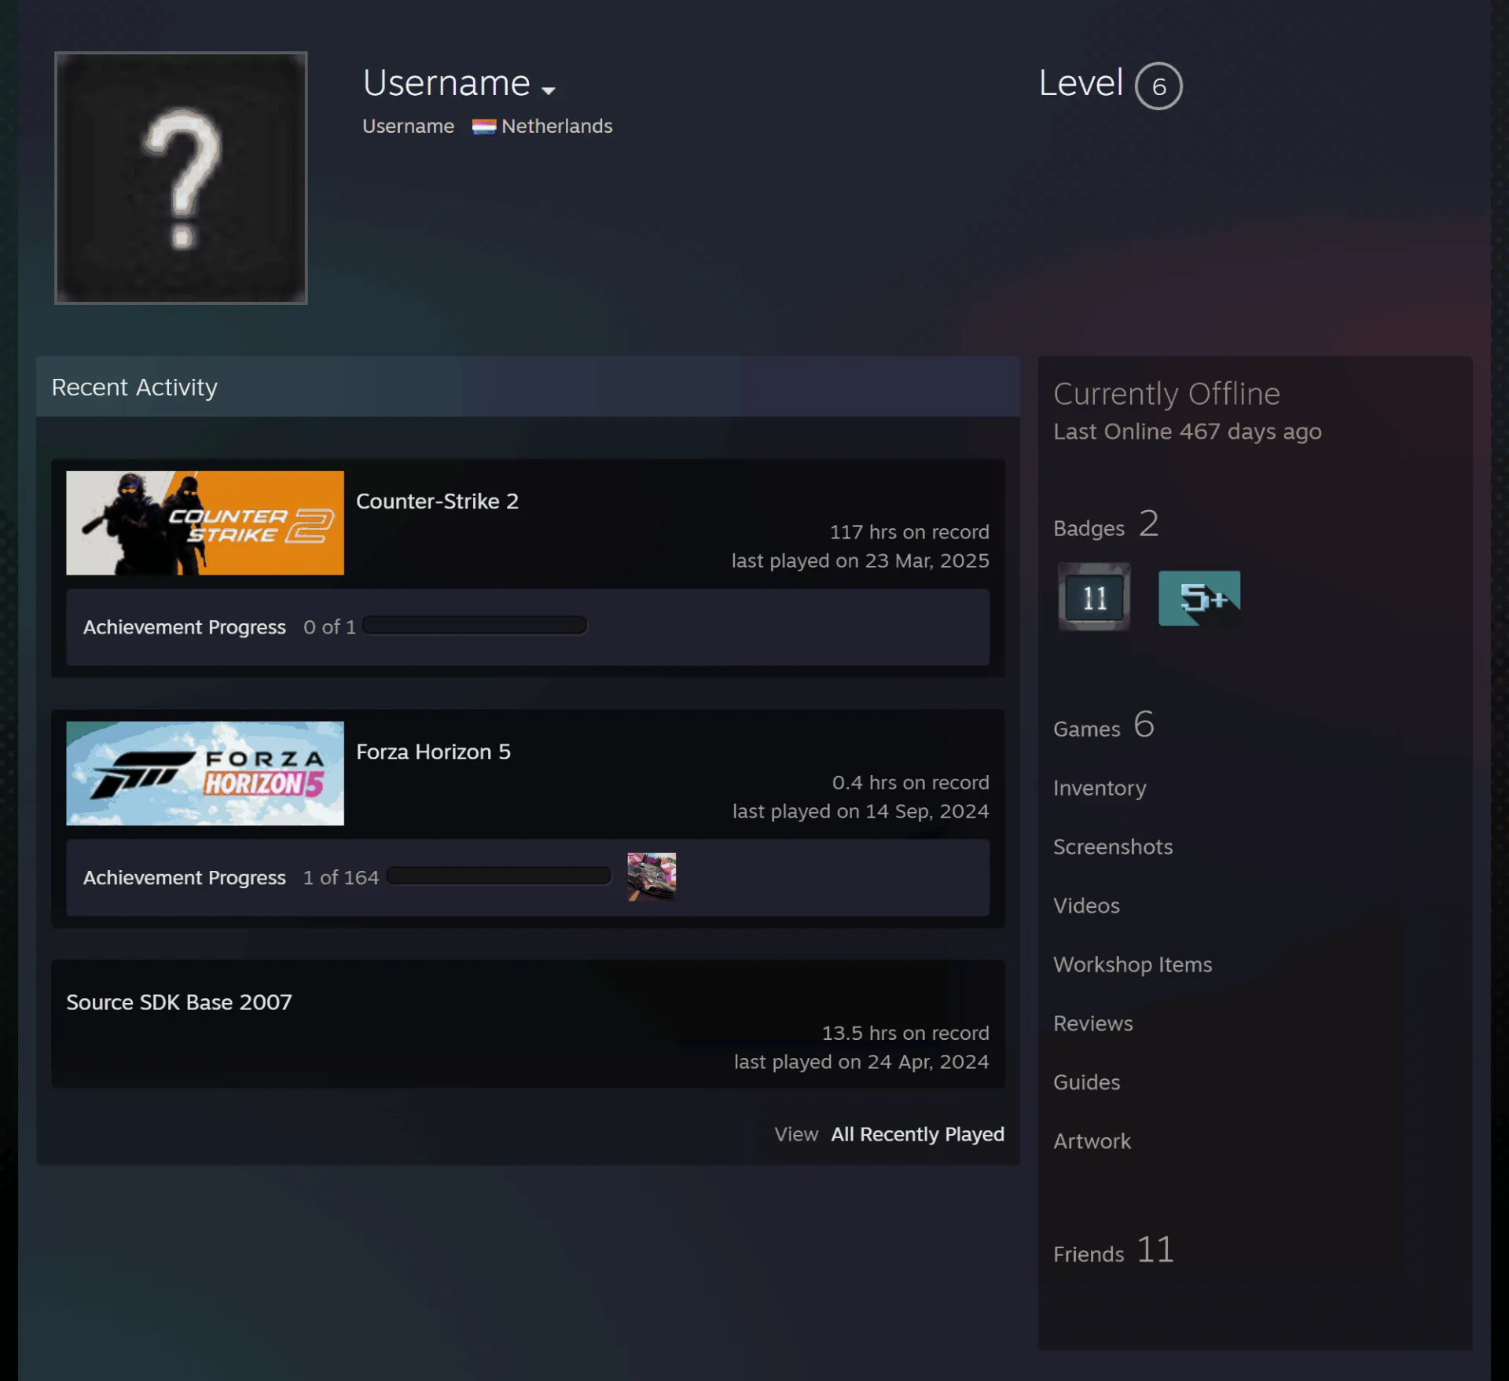This screenshot has height=1381, width=1509.
Task: Open Workshop Items page
Action: click(x=1133, y=964)
